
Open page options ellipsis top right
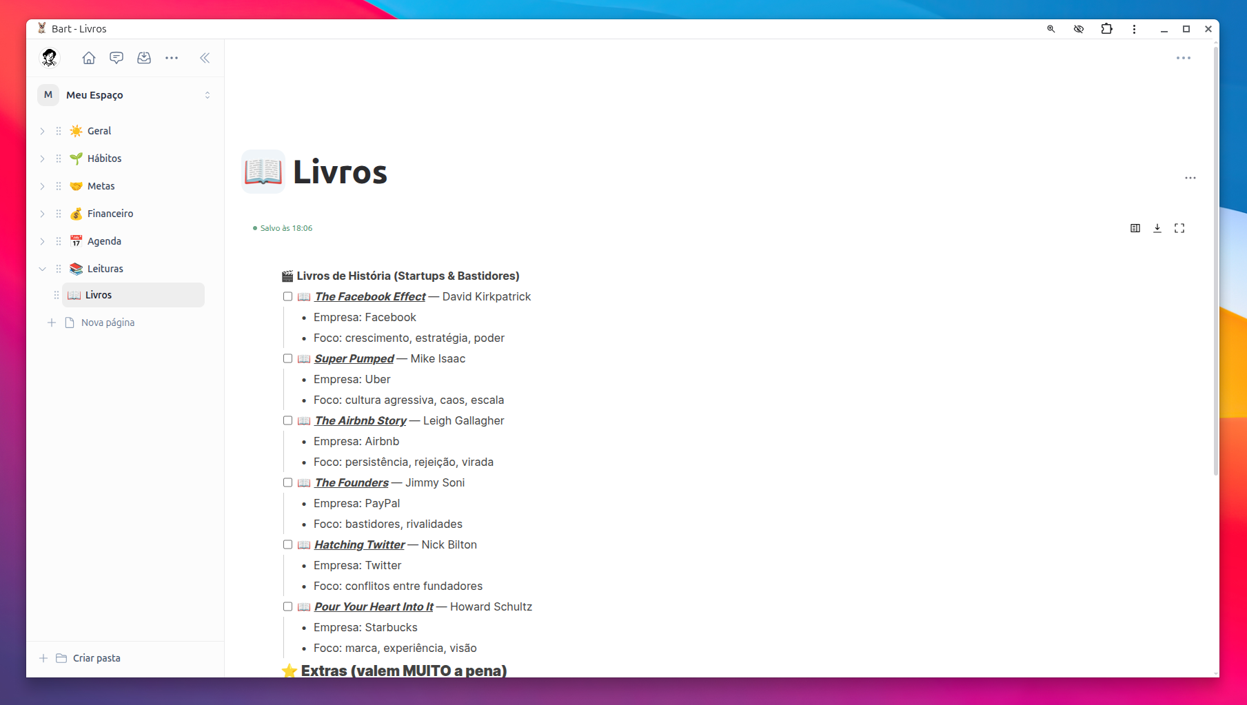coord(1184,58)
